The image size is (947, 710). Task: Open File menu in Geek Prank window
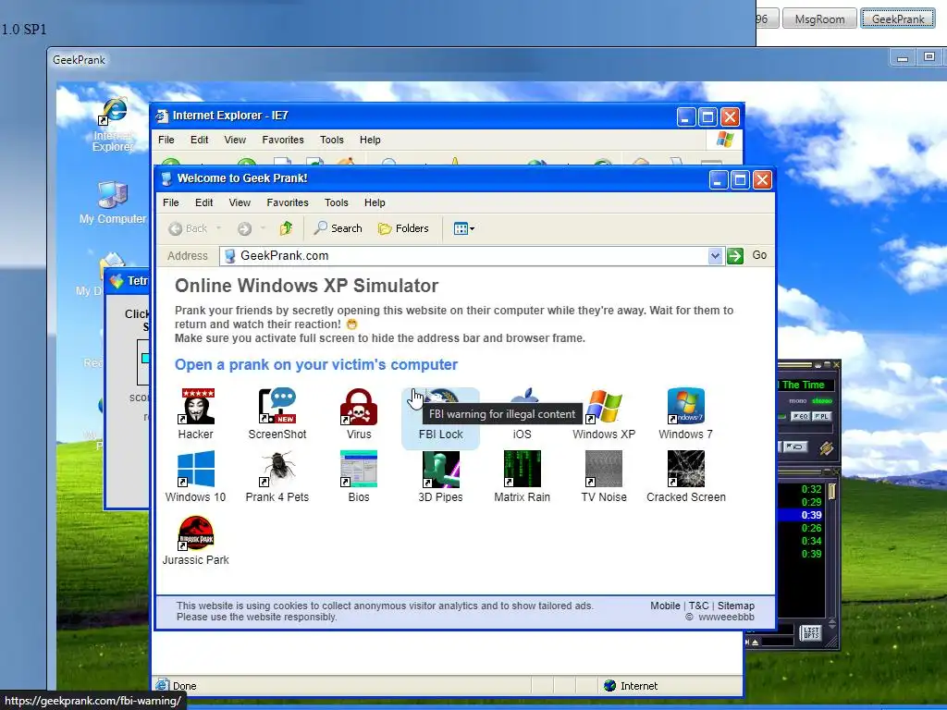coord(171,202)
